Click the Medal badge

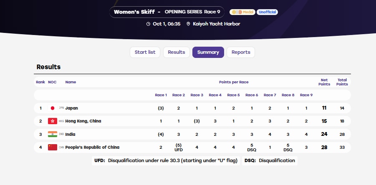coord(242,12)
